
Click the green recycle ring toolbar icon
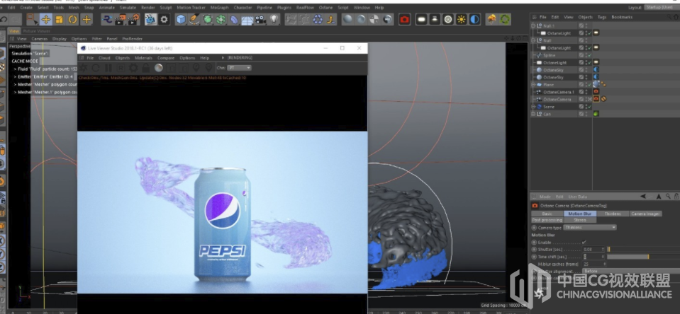click(x=505, y=20)
